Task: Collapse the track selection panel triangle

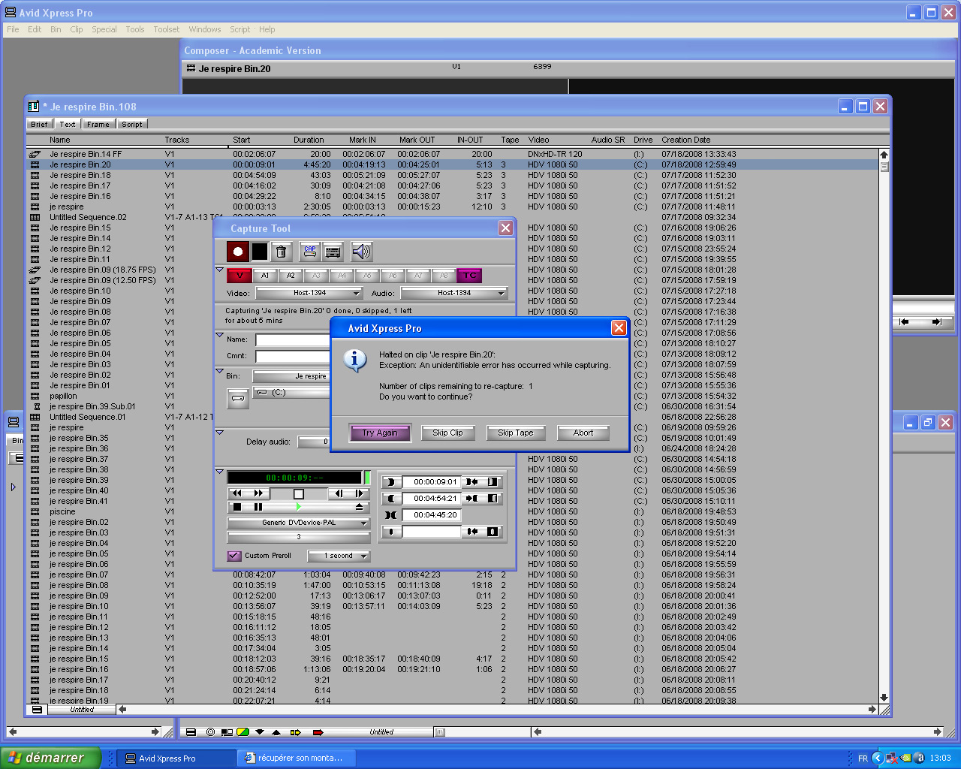Action: point(220,270)
